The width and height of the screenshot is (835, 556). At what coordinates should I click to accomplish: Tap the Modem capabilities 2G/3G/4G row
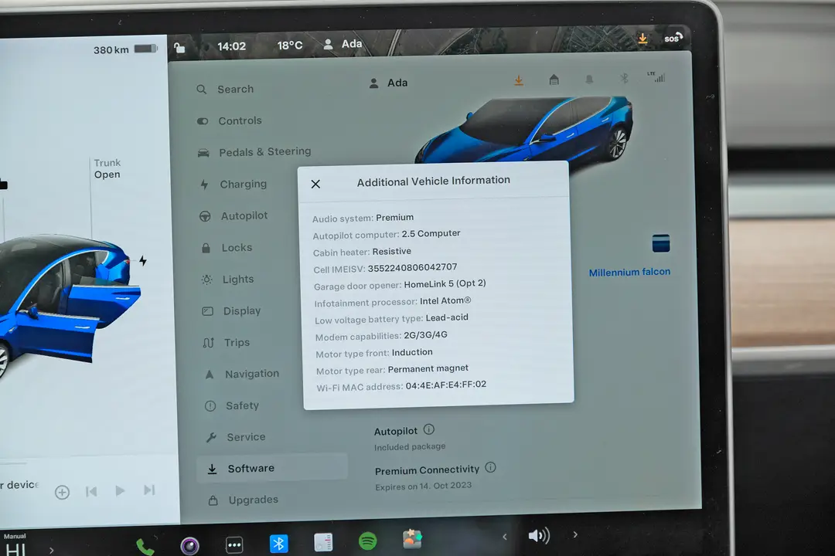coord(381,336)
